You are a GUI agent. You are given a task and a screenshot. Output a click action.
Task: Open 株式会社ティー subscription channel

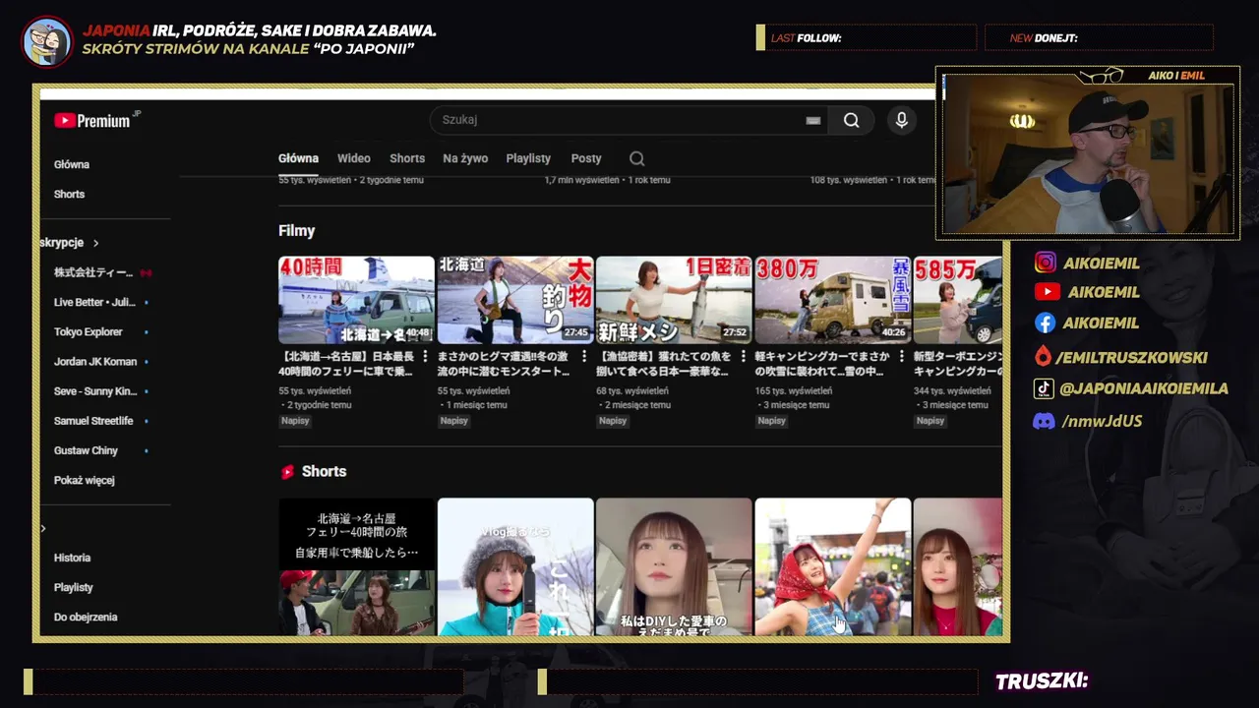coord(93,272)
